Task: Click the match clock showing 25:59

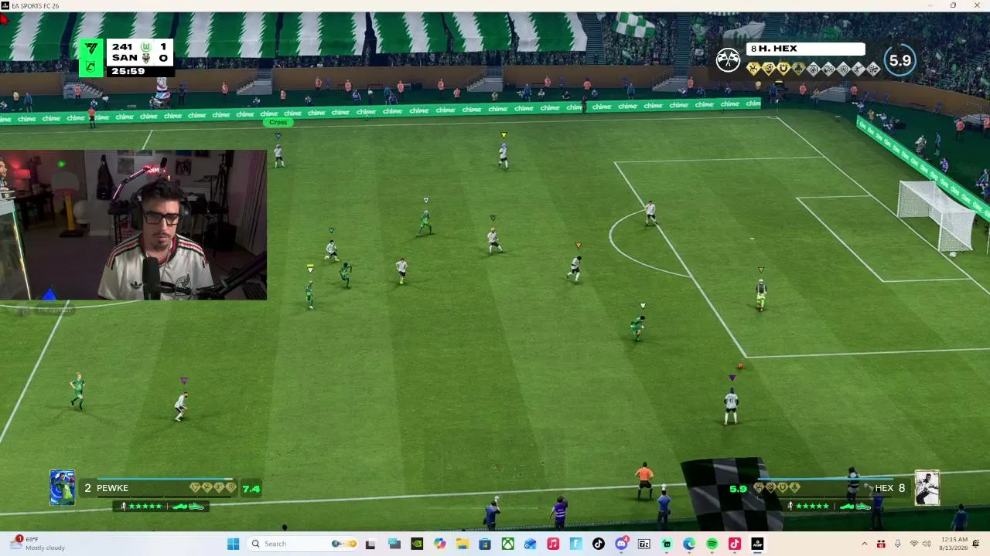Action: click(x=128, y=71)
